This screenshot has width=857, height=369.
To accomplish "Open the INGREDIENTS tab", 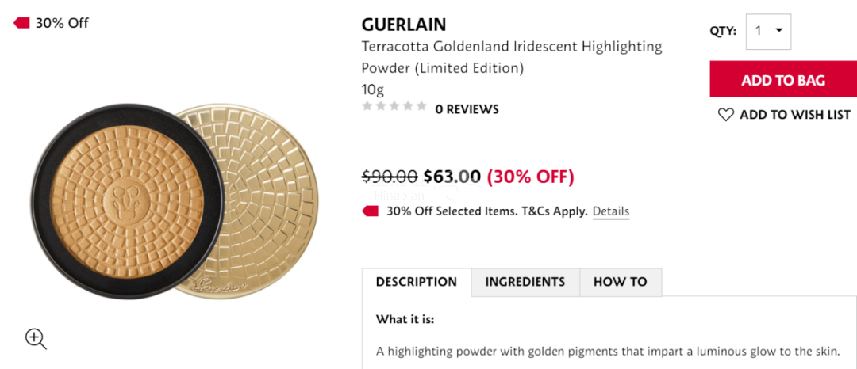I will coord(525,282).
